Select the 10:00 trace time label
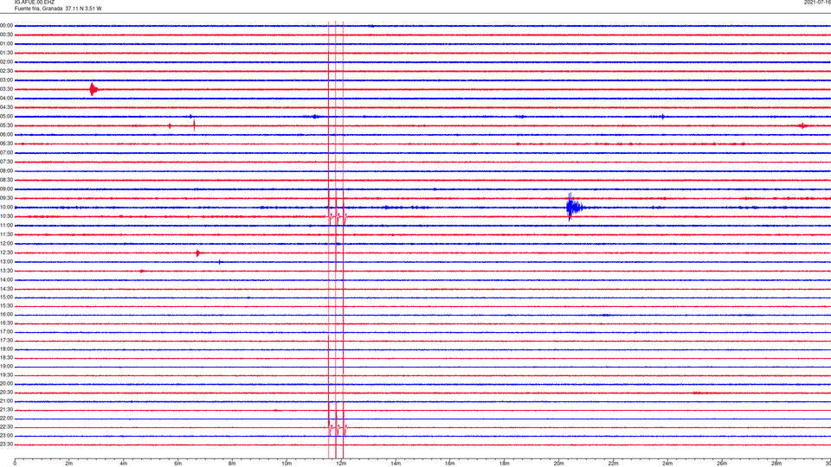831x467 pixels. point(7,208)
